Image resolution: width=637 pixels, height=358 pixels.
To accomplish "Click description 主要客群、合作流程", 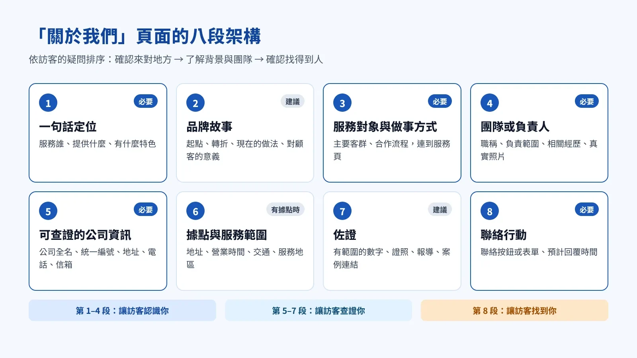I will (x=392, y=150).
